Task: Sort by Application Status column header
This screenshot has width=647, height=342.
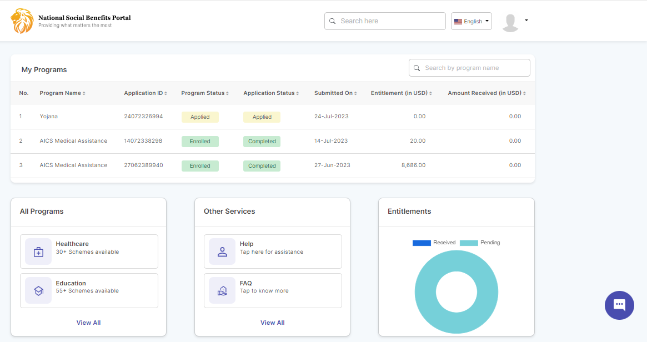Action: click(x=270, y=93)
